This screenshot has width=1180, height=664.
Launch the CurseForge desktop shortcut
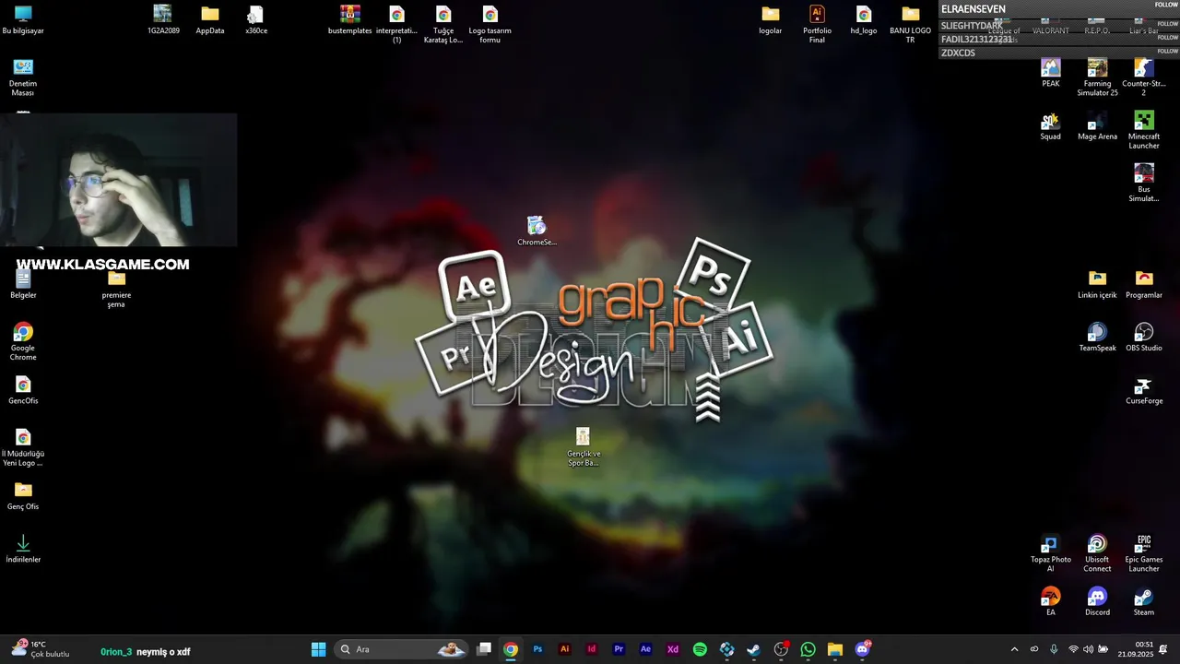1144,390
